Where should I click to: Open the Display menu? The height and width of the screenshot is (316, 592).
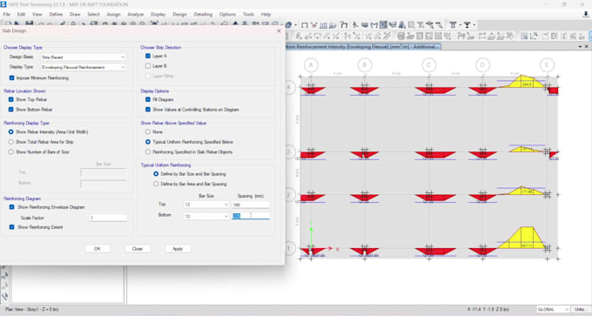click(158, 14)
